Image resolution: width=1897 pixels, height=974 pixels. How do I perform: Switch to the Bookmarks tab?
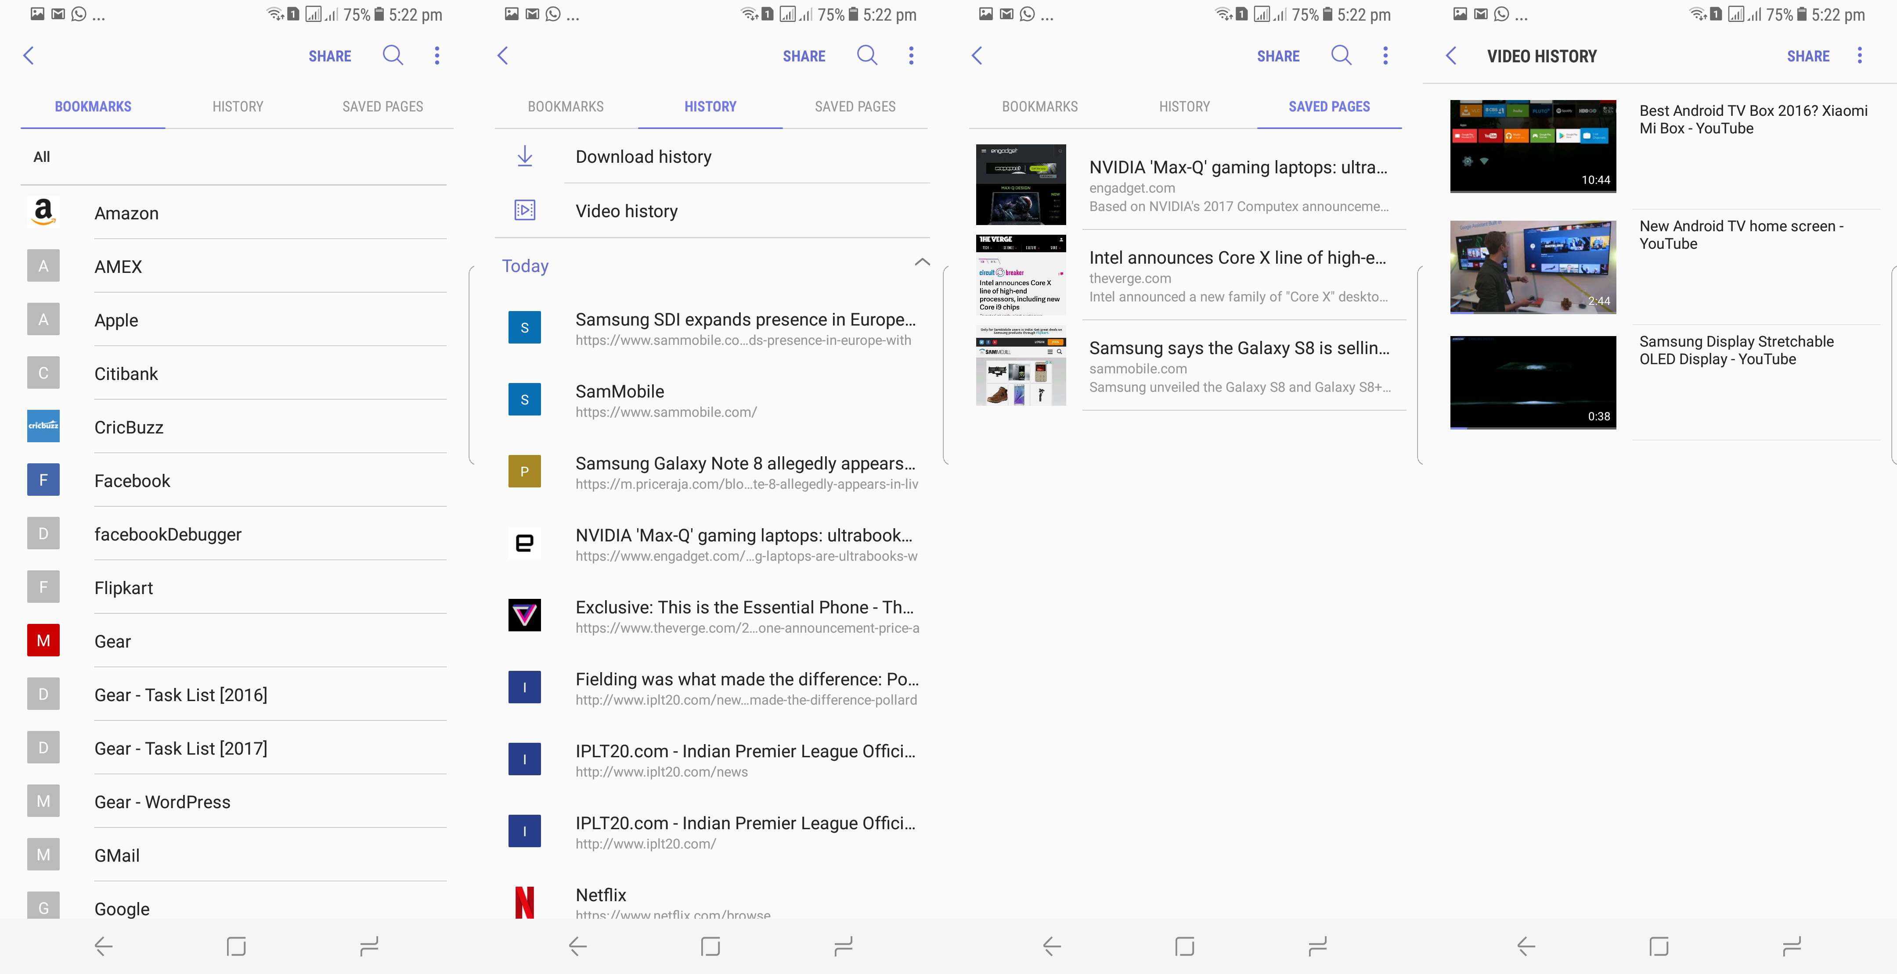point(92,106)
